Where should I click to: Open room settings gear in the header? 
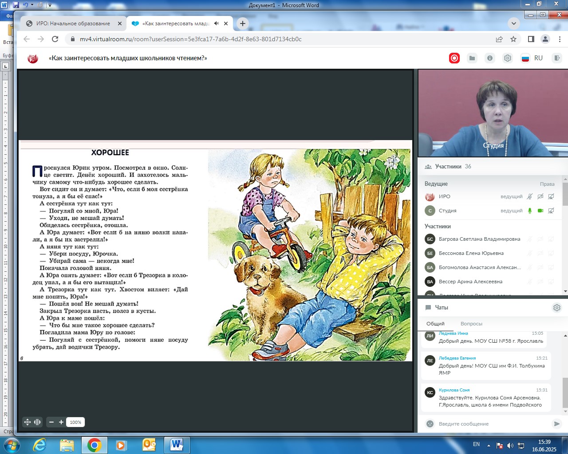click(508, 58)
